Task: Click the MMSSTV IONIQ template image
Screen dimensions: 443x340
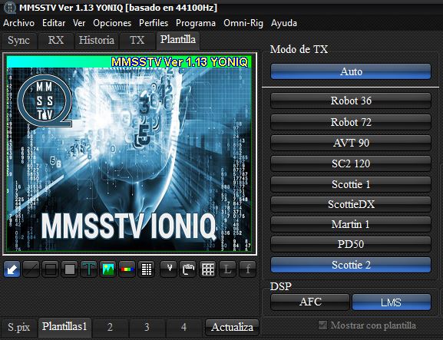Action: (x=130, y=153)
